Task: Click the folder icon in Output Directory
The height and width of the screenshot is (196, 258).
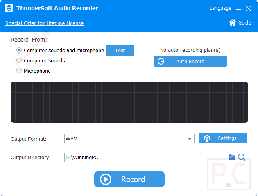Action: click(x=232, y=157)
